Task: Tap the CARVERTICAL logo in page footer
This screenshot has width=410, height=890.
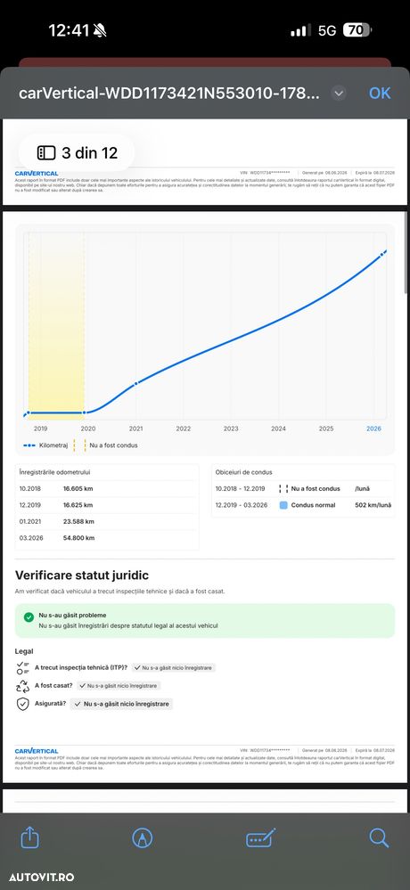Action: point(37,751)
